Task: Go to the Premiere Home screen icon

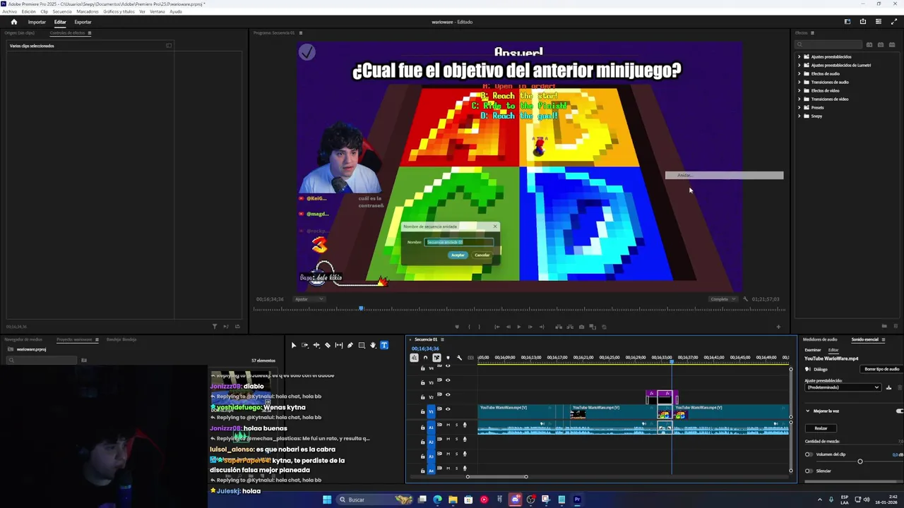Action: (x=13, y=22)
